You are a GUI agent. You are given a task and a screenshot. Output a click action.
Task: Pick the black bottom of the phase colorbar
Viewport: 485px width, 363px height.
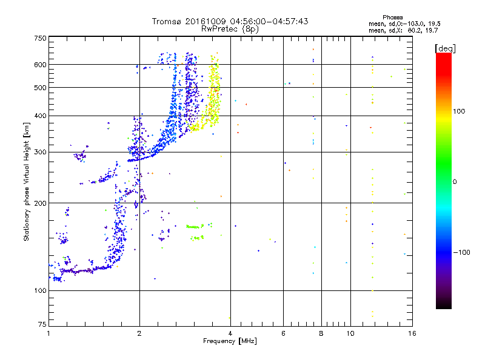point(444,304)
